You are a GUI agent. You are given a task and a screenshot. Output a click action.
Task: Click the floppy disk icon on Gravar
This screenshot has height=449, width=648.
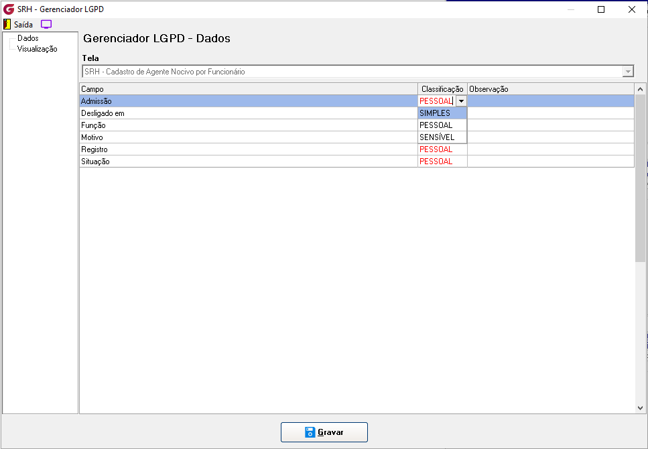tap(310, 432)
